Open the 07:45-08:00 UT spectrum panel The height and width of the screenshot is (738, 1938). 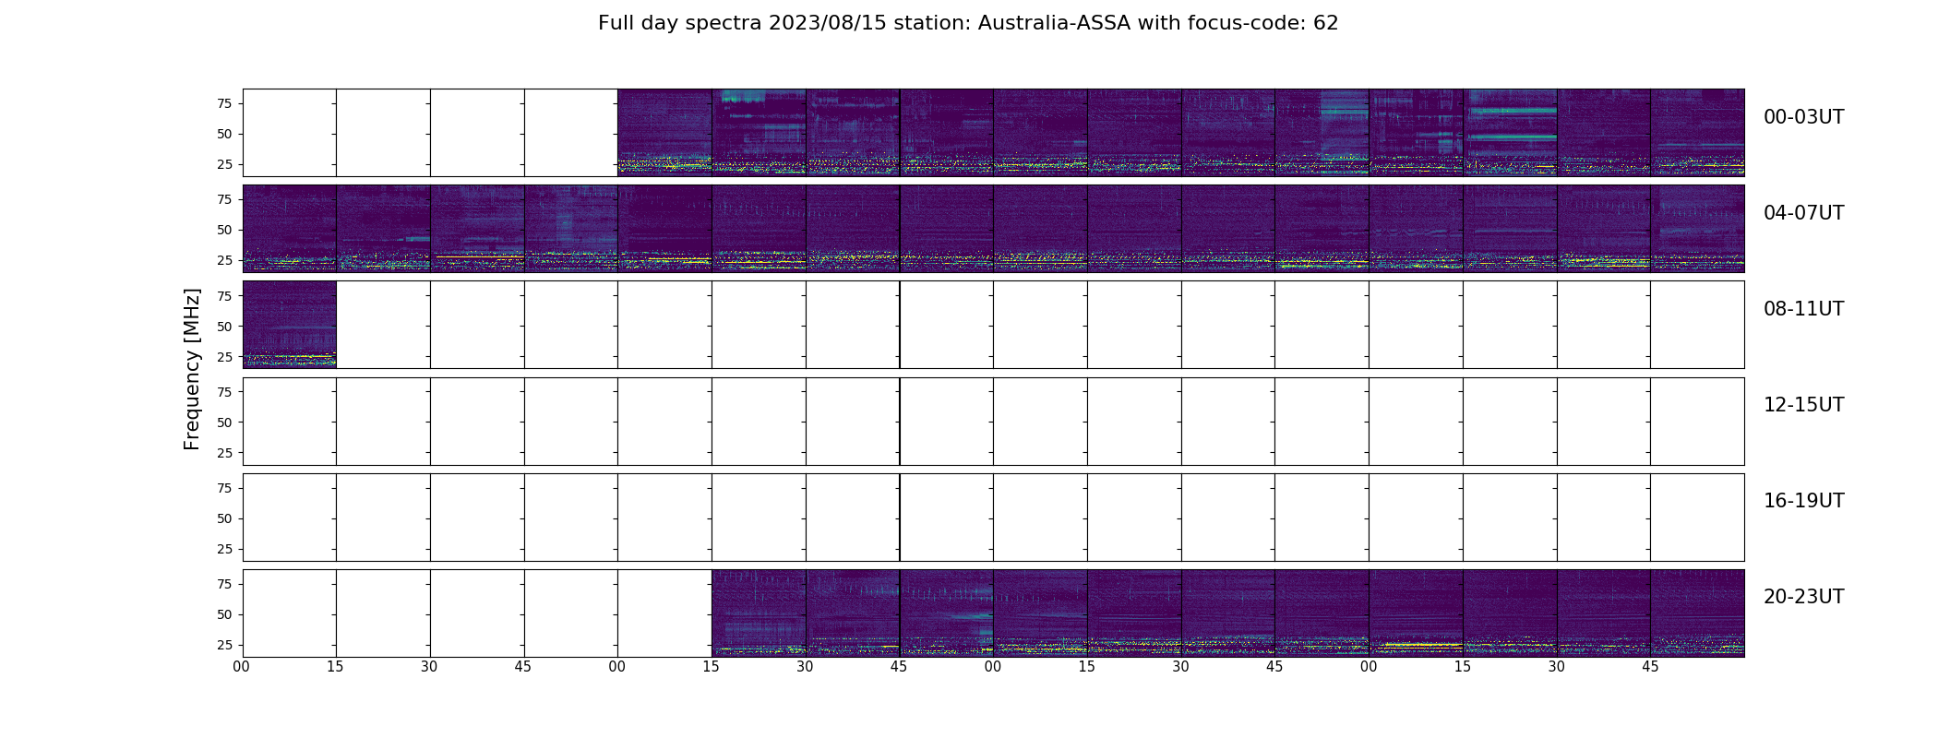pos(1697,229)
